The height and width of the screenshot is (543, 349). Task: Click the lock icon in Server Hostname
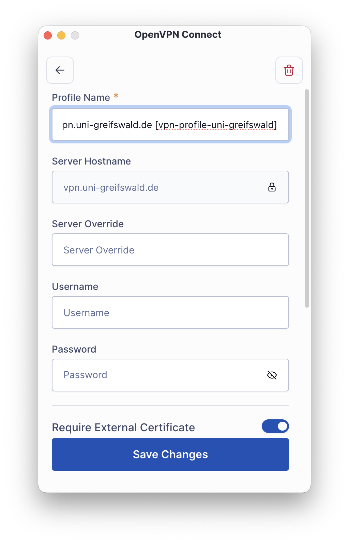point(272,187)
